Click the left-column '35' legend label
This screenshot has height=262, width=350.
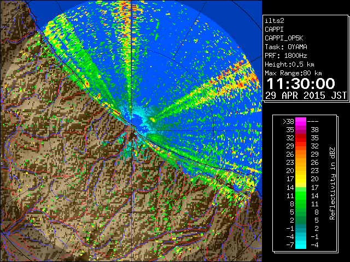click(x=290, y=130)
